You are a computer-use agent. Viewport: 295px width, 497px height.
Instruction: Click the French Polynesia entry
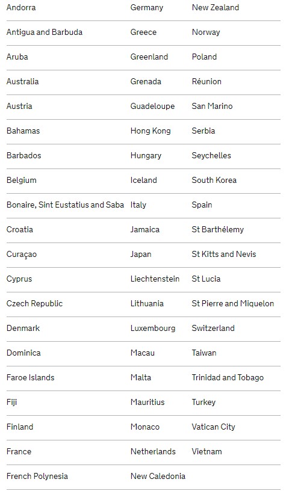pos(37,477)
